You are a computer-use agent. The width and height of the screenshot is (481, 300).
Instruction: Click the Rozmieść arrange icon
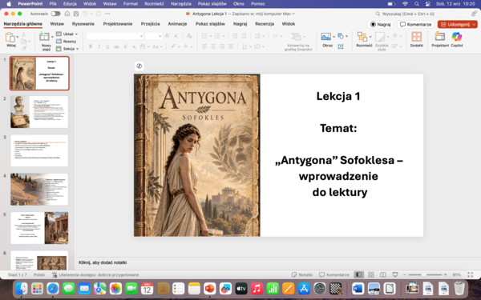click(x=362, y=37)
